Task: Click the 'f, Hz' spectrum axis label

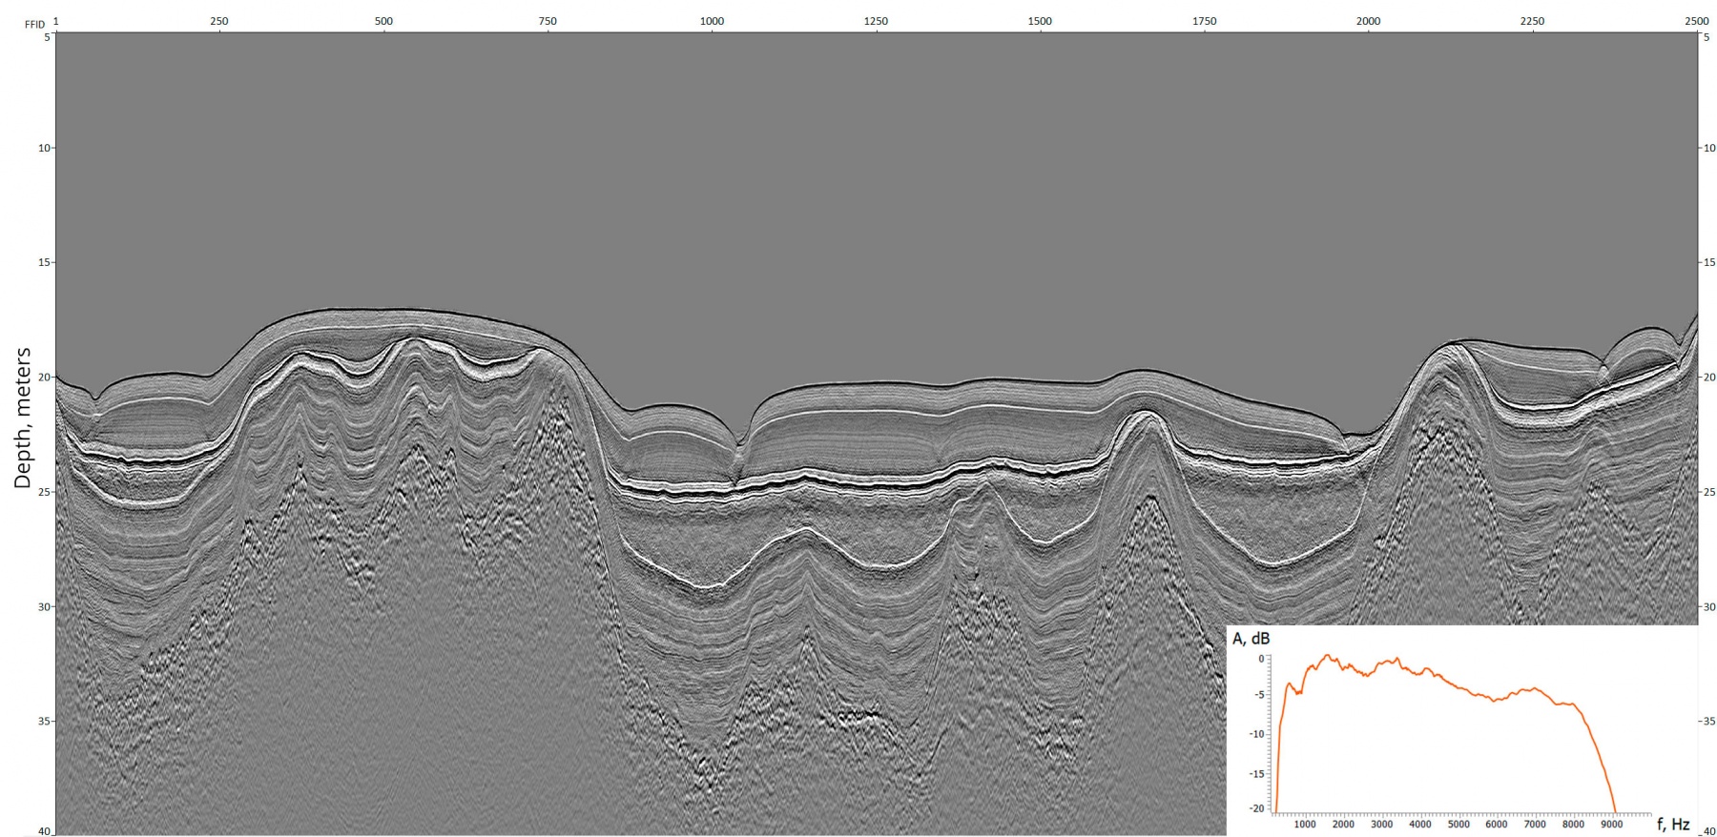Action: click(1672, 825)
